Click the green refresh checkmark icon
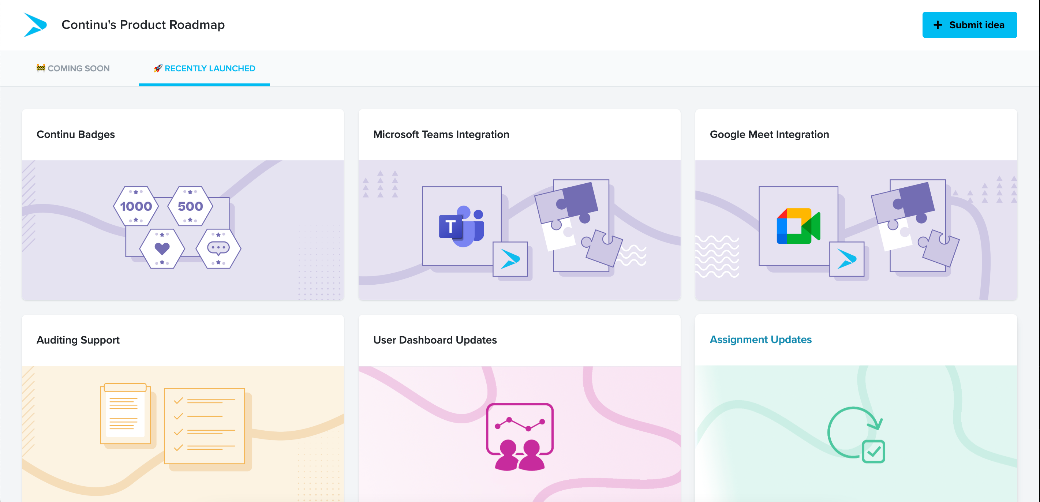This screenshot has height=502, width=1040. [x=856, y=435]
